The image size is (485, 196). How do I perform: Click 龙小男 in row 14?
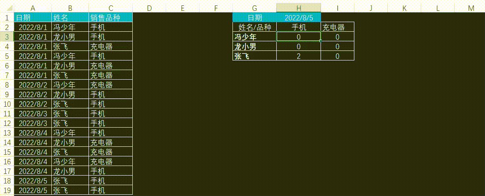(x=70, y=142)
